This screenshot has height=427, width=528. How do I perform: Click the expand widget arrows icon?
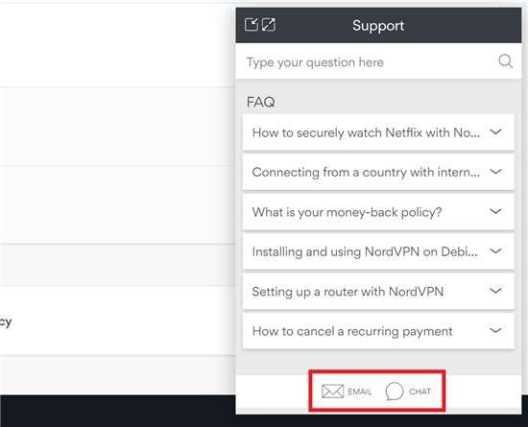click(x=269, y=25)
